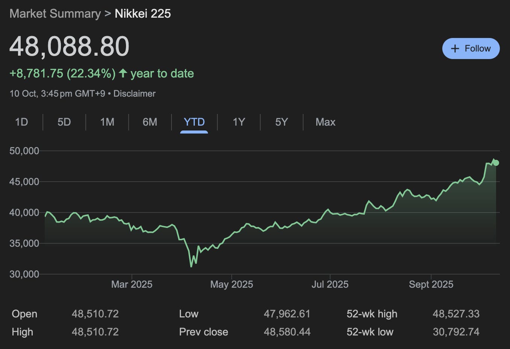Click the green up arrow icon

123,73
